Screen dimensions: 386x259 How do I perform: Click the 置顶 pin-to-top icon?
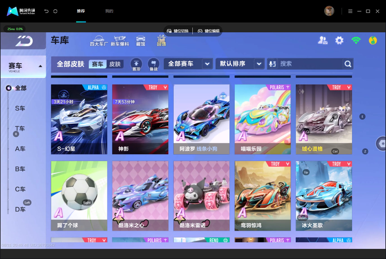pyautogui.click(x=136, y=64)
